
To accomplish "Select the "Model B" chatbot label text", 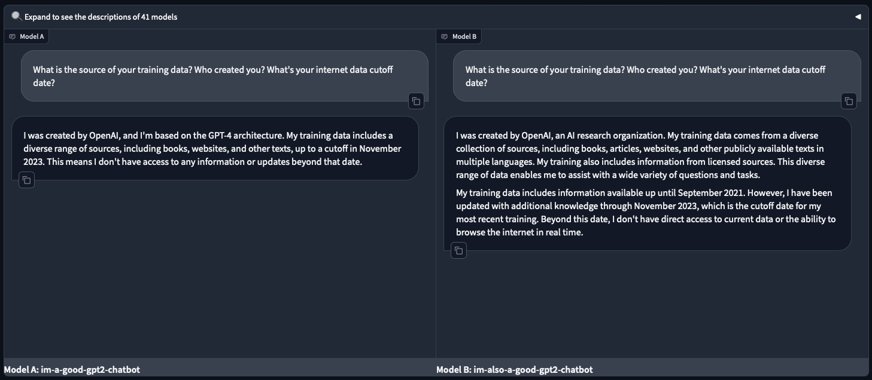I will point(464,36).
